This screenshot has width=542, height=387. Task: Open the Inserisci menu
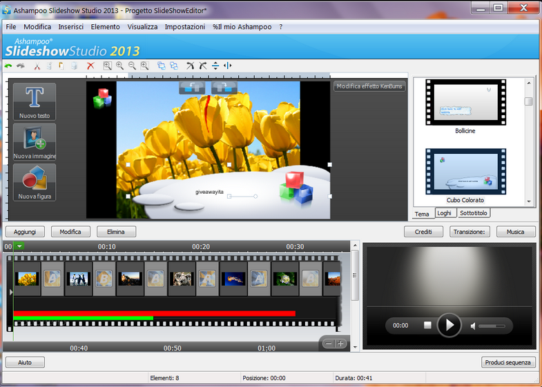click(x=71, y=27)
